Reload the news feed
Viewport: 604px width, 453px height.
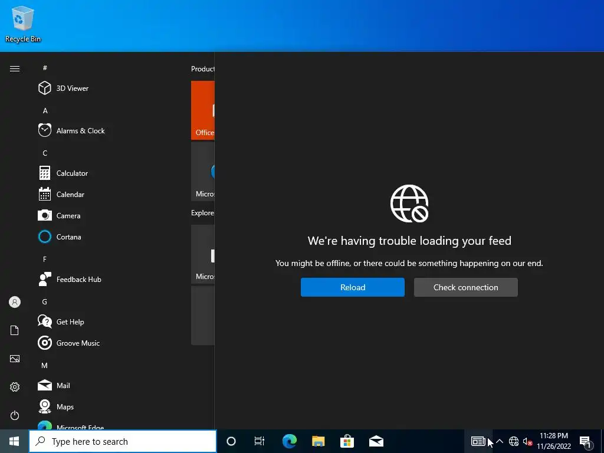click(353, 287)
